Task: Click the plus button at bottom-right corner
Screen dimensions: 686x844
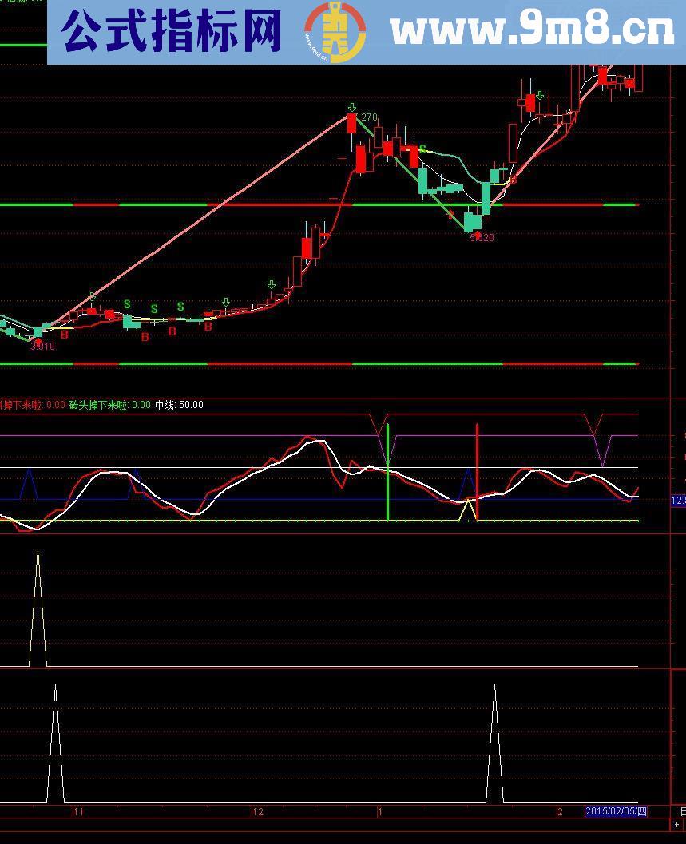Action: (677, 825)
